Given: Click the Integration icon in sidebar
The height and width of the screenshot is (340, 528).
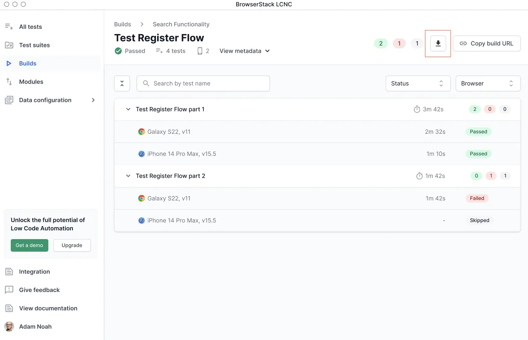Looking at the screenshot, I should click(9, 272).
